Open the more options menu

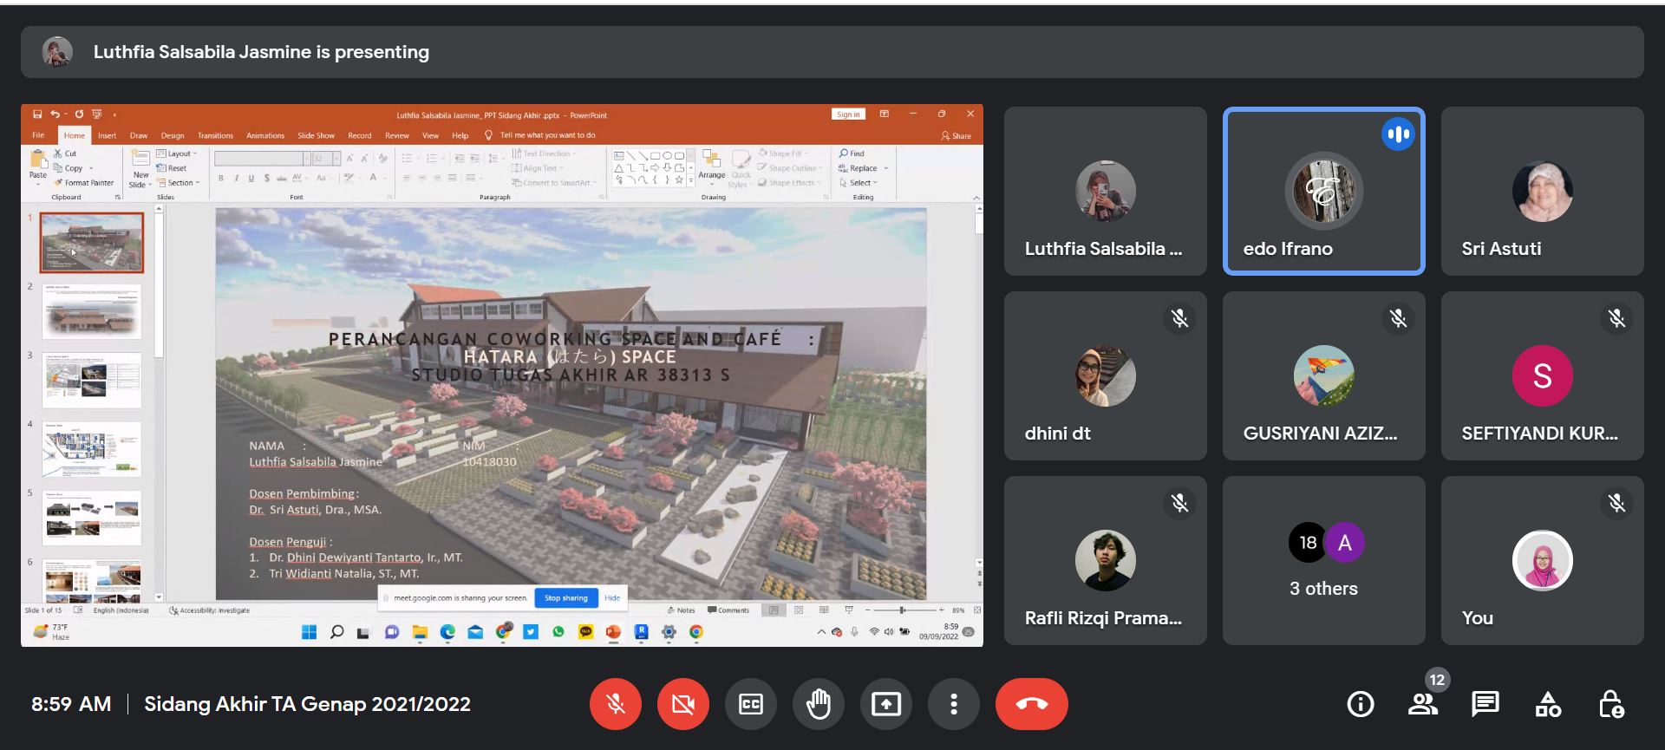(953, 704)
